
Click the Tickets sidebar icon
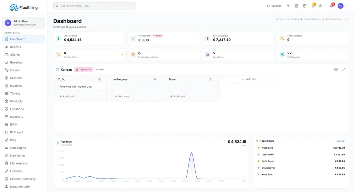point(6,93)
